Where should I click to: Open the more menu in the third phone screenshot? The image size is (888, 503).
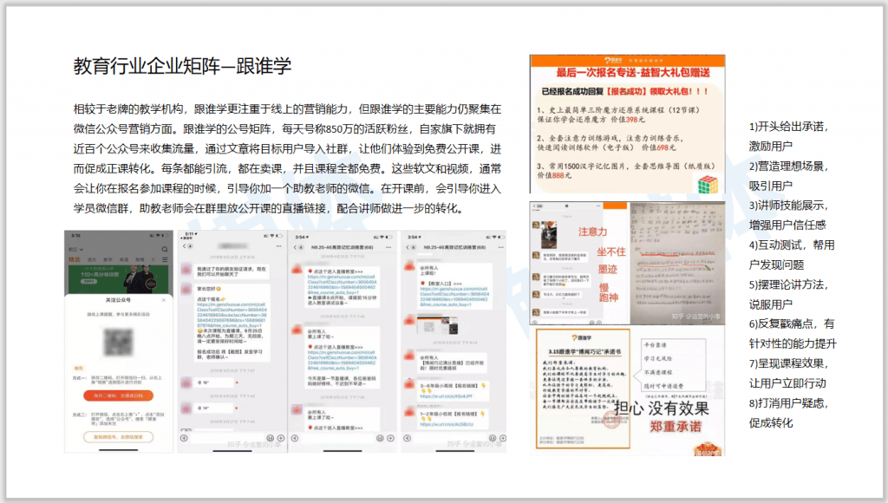[x=388, y=247]
